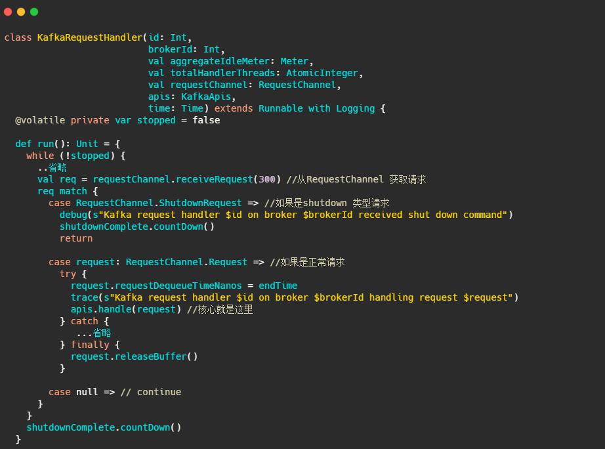Click 'requestChannel' in the val parameter line
Screen dimensions: 605x449
coord(209,85)
